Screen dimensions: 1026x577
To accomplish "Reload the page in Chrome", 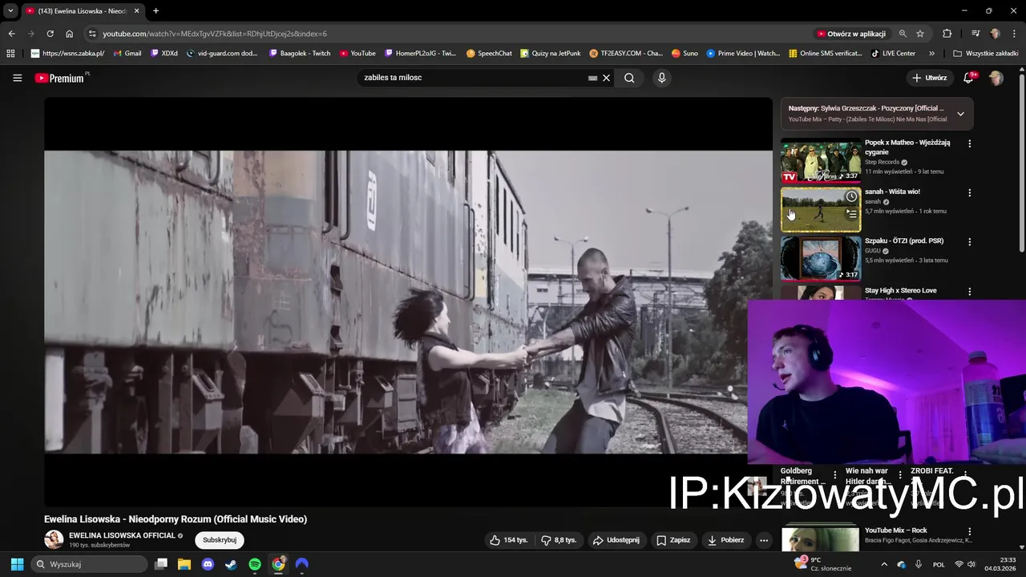I will coord(50,34).
